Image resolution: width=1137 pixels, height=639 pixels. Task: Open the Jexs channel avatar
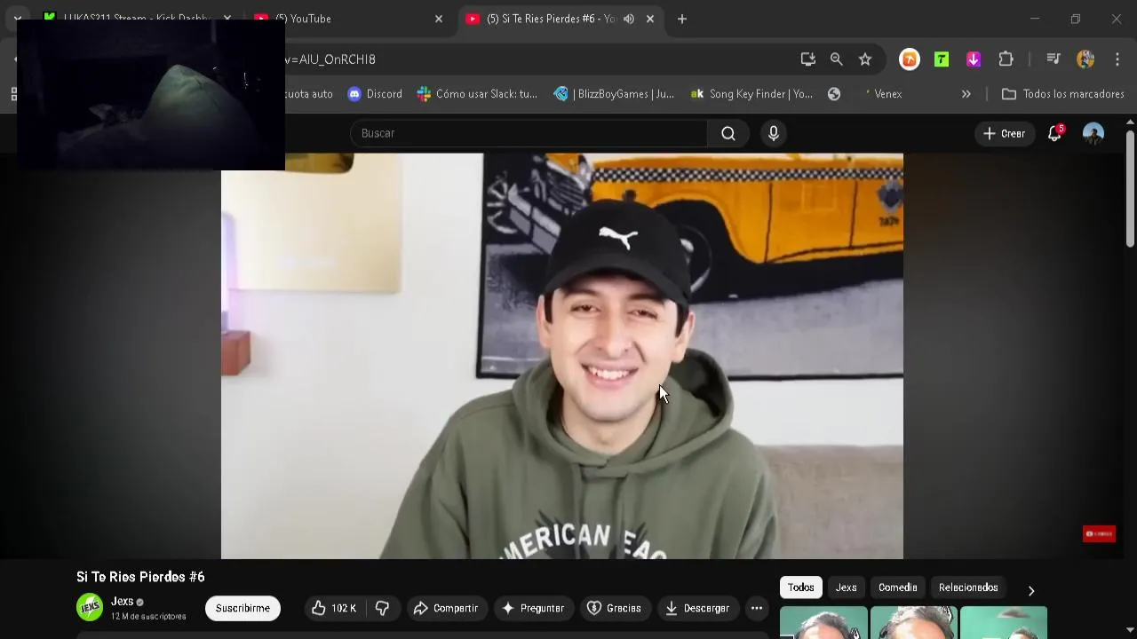[x=90, y=607]
